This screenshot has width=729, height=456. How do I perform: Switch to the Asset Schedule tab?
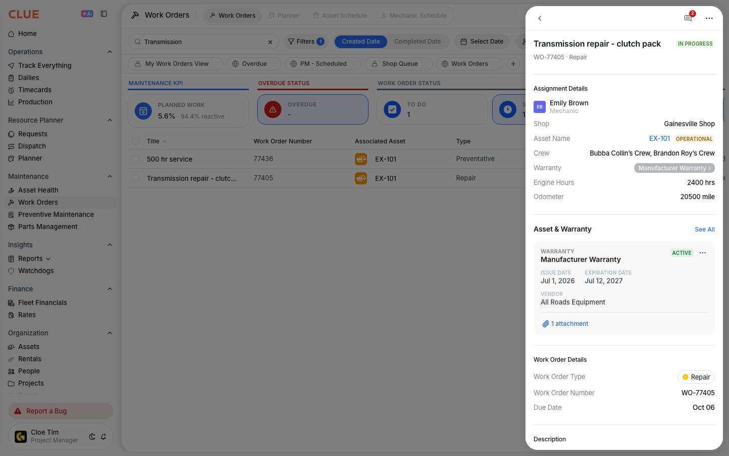(340, 16)
